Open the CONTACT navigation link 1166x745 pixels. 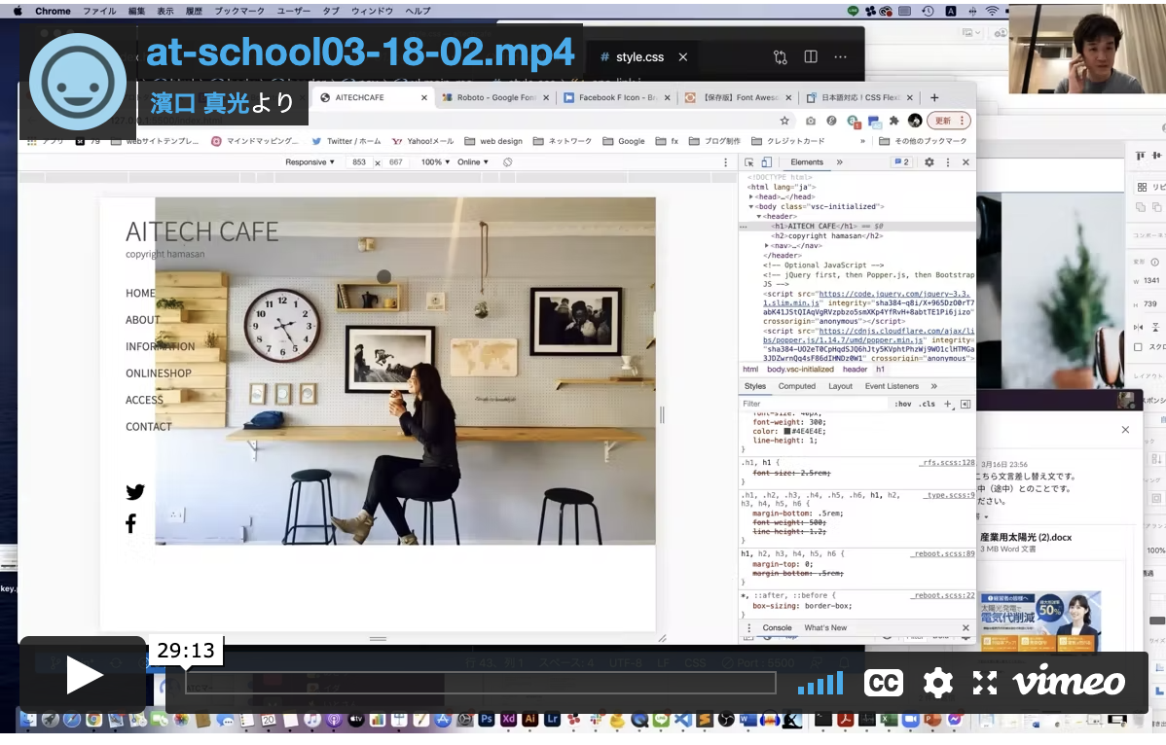tap(149, 427)
